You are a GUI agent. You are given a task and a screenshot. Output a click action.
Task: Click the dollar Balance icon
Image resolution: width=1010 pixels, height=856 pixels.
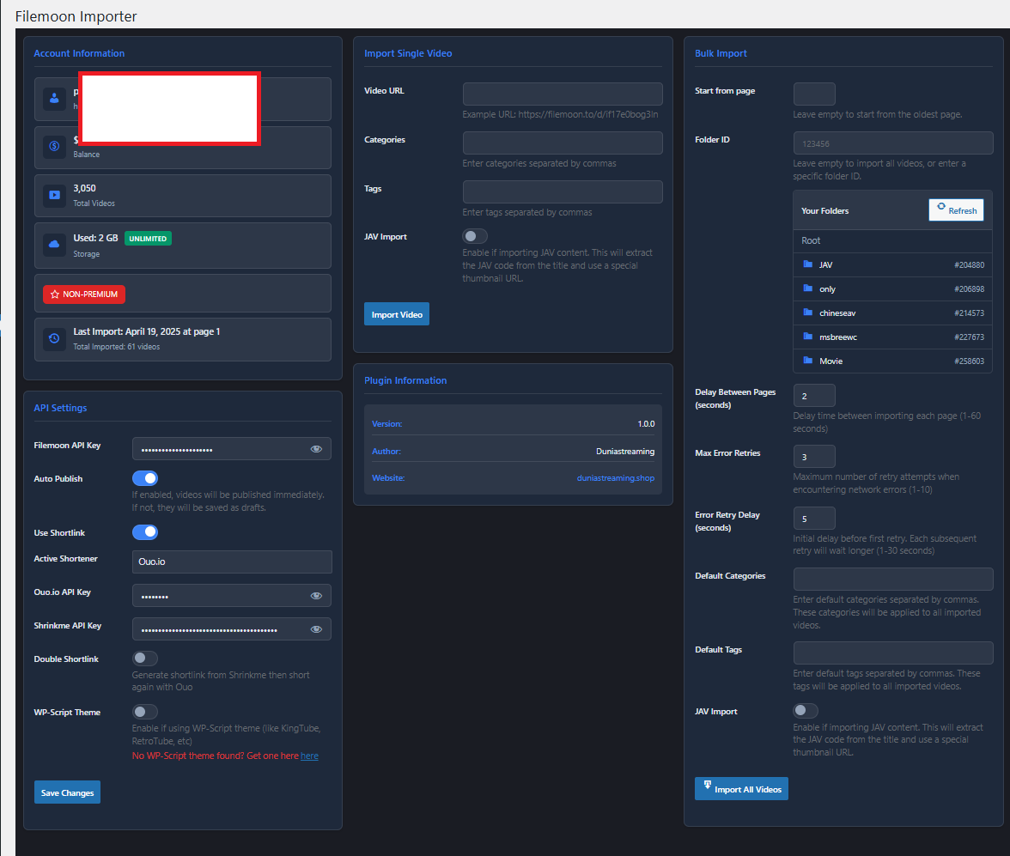(x=54, y=149)
